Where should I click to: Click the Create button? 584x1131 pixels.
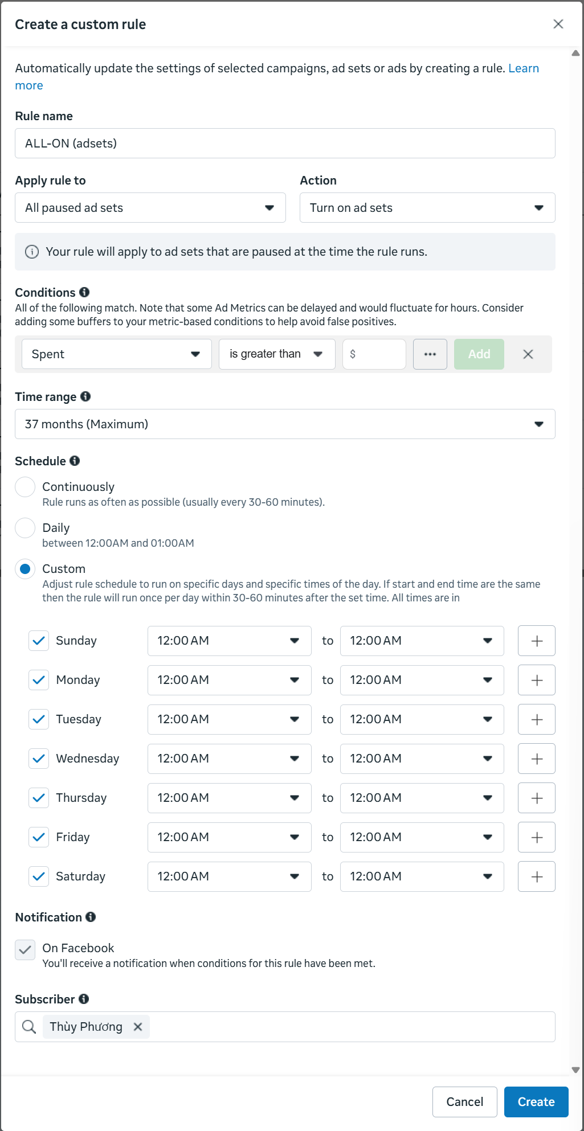pos(536,1102)
